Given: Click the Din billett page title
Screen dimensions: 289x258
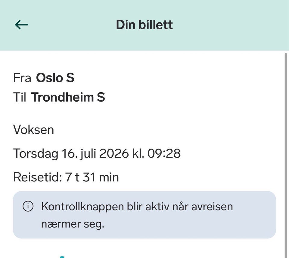Looking at the screenshot, I should (144, 25).
